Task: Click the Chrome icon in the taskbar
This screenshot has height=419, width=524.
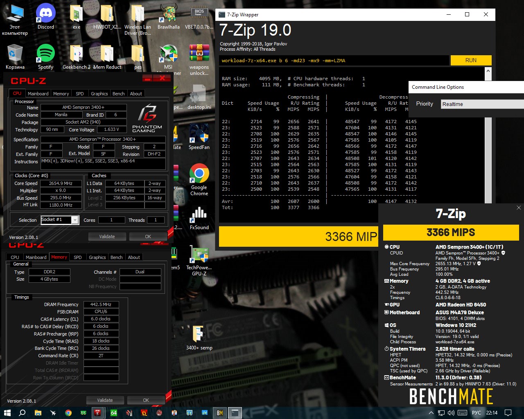Action: pyautogui.click(x=68, y=412)
